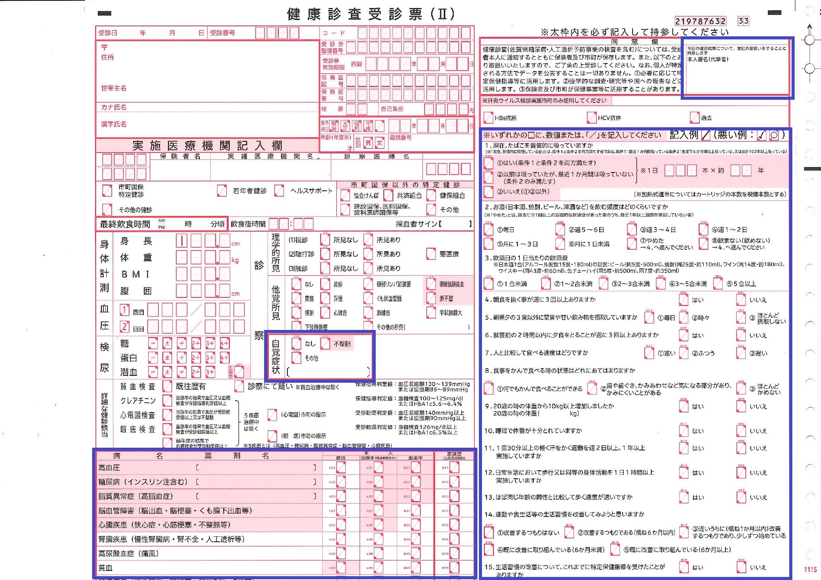Click the 漢字氏名 field
The image size is (821, 580).
point(207,124)
